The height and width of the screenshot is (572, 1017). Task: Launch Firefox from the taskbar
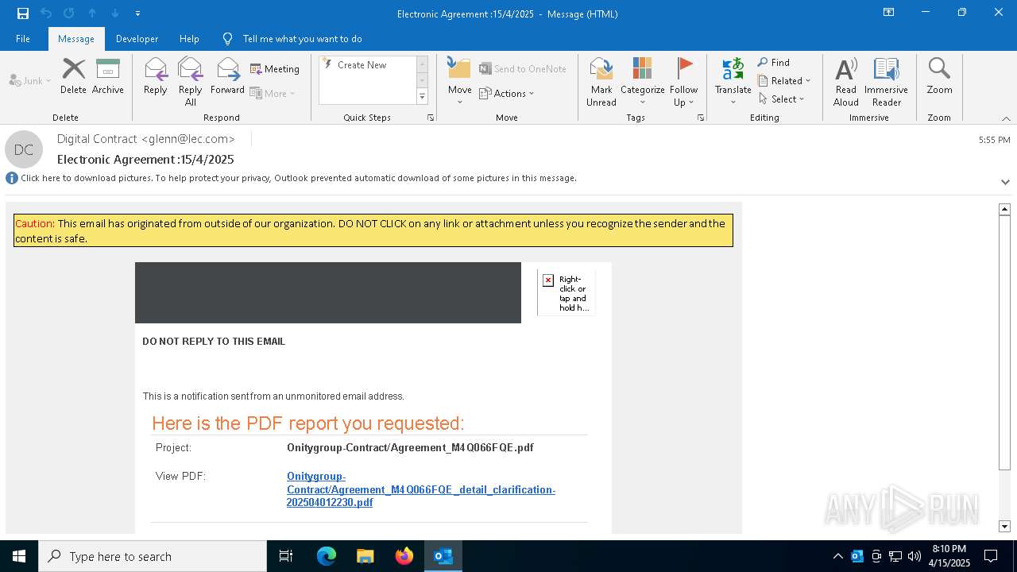click(x=404, y=556)
